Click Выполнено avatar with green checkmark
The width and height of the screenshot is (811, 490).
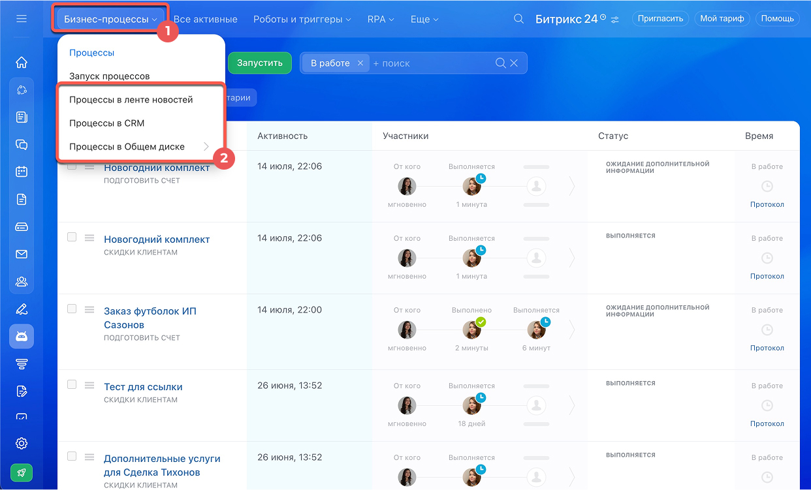tap(471, 330)
